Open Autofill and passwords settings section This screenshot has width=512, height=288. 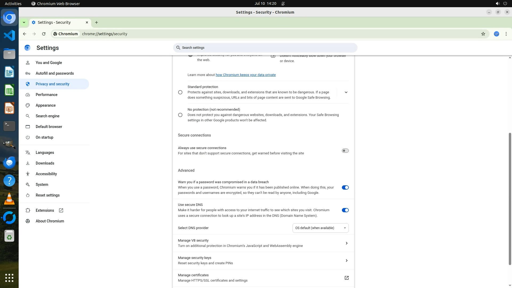point(55,73)
